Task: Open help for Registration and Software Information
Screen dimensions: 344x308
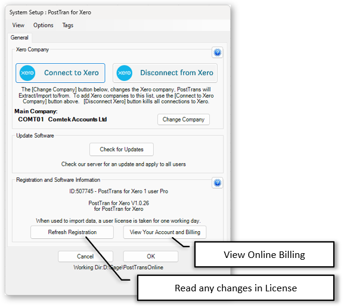Action: 218,183
